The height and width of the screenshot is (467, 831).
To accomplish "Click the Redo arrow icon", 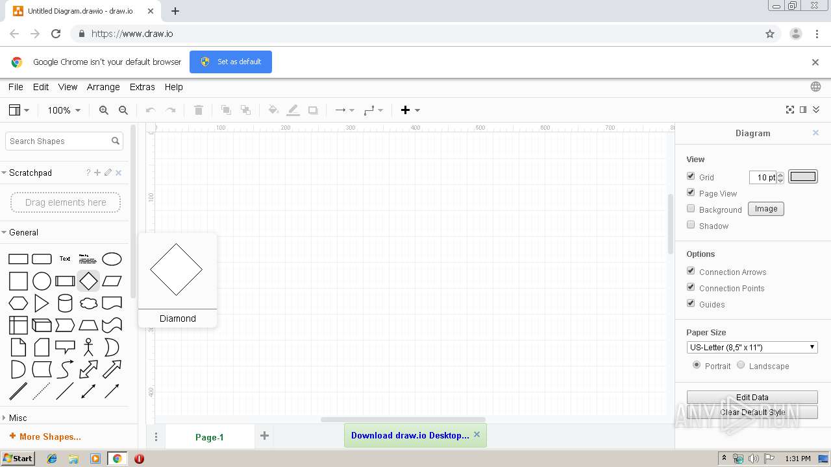I will 171,110.
